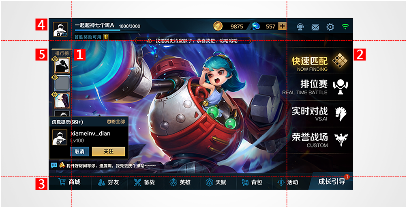Click the gold coin icon
The height and width of the screenshot is (208, 407).
coord(218,26)
